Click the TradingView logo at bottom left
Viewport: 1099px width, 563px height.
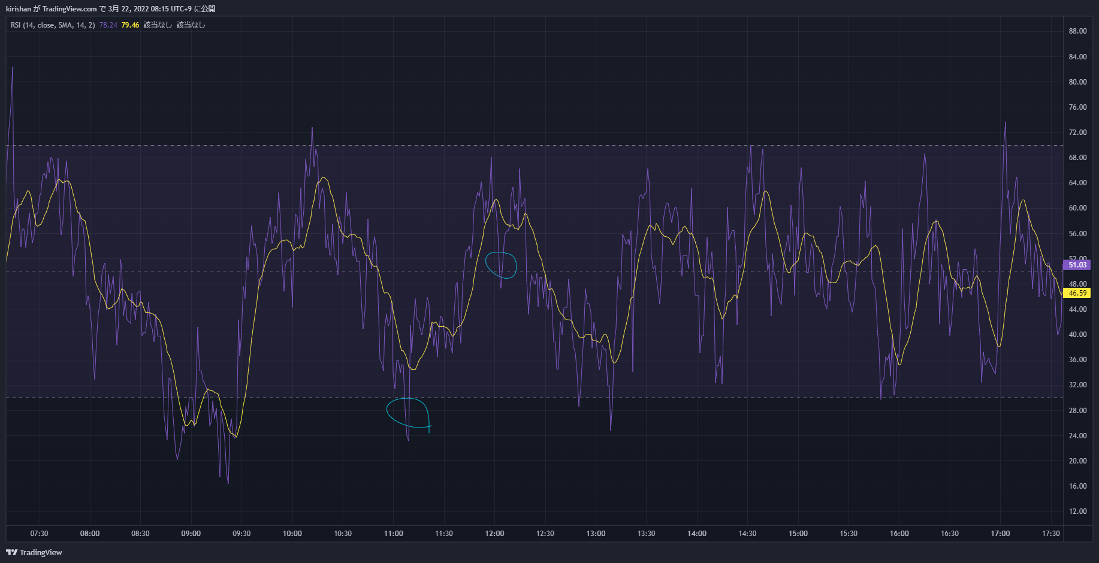point(34,552)
